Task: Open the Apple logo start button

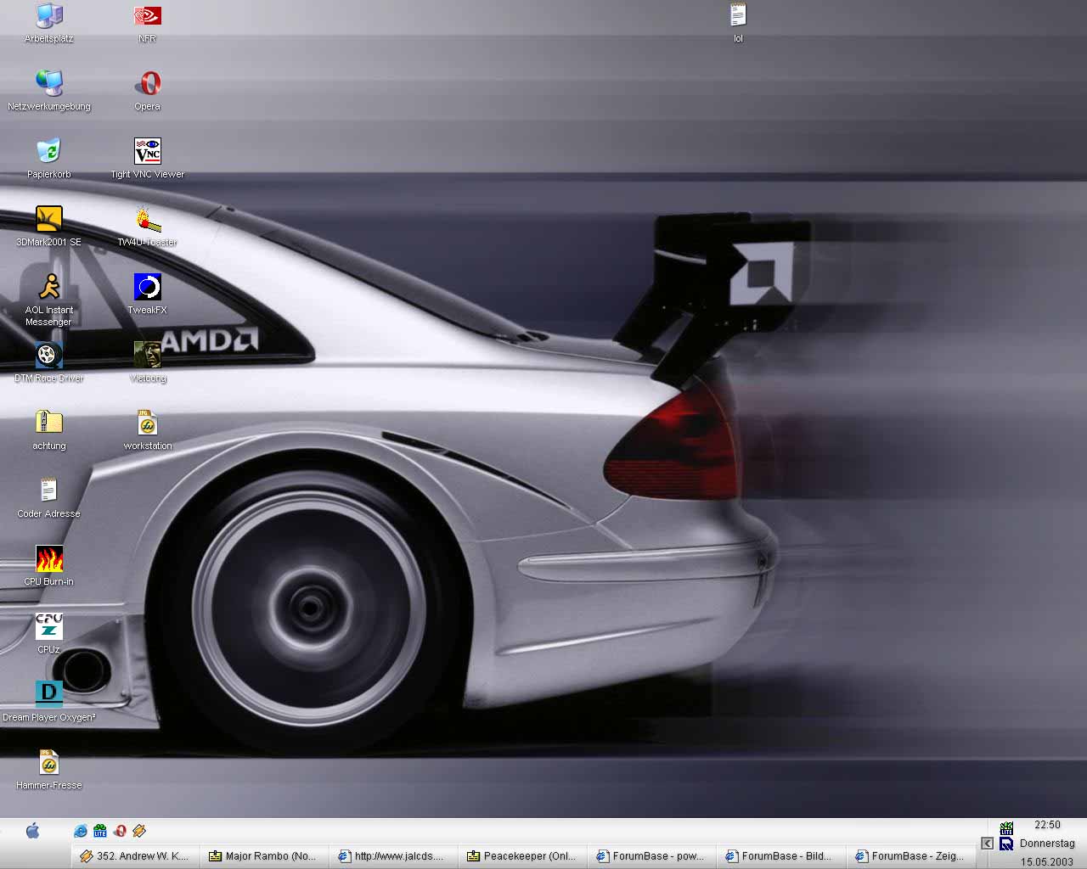Action: tap(32, 831)
